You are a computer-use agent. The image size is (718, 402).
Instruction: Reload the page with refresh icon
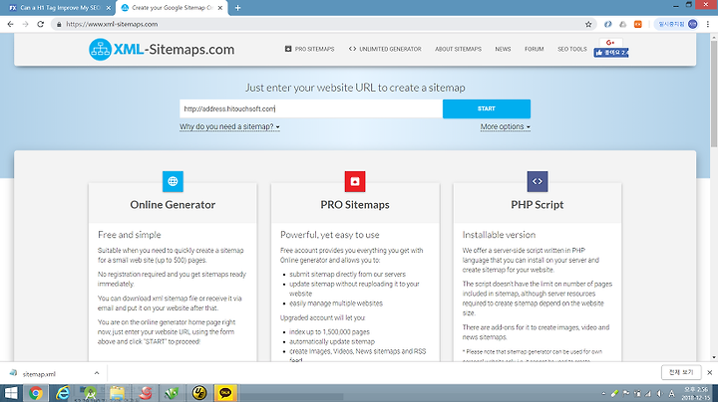40,24
